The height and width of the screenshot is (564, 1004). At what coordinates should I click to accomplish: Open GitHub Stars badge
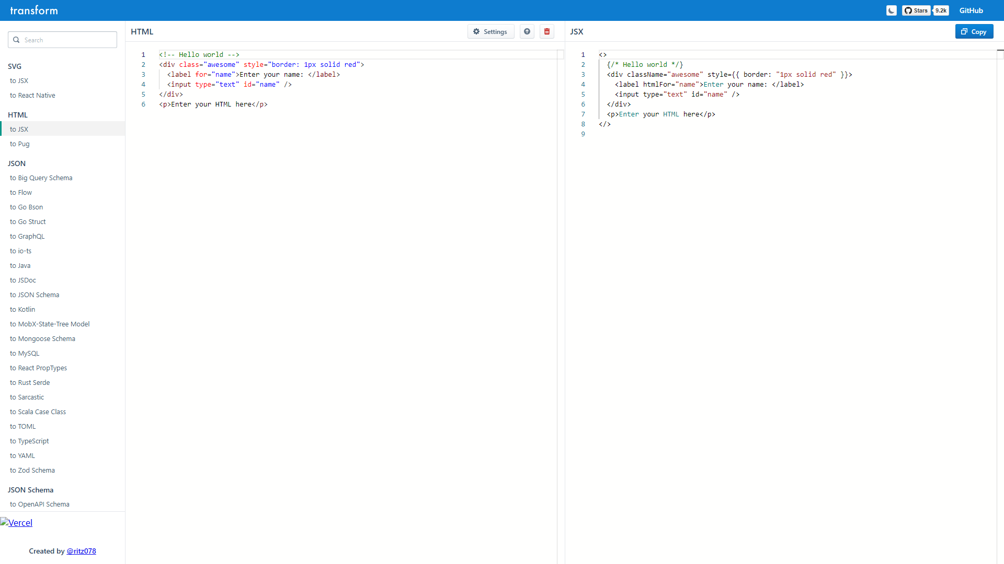pos(916,10)
